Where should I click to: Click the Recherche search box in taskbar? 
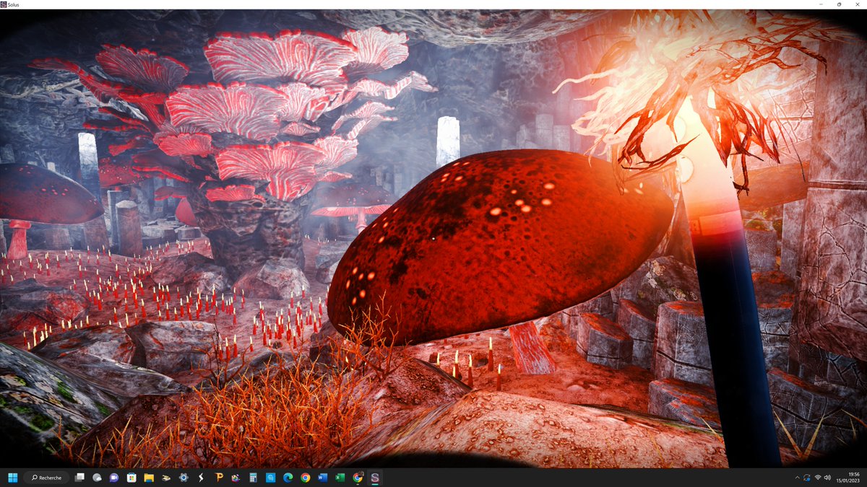tap(46, 478)
